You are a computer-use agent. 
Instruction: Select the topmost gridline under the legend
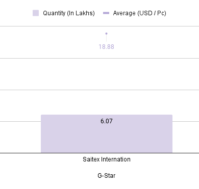click(99, 26)
